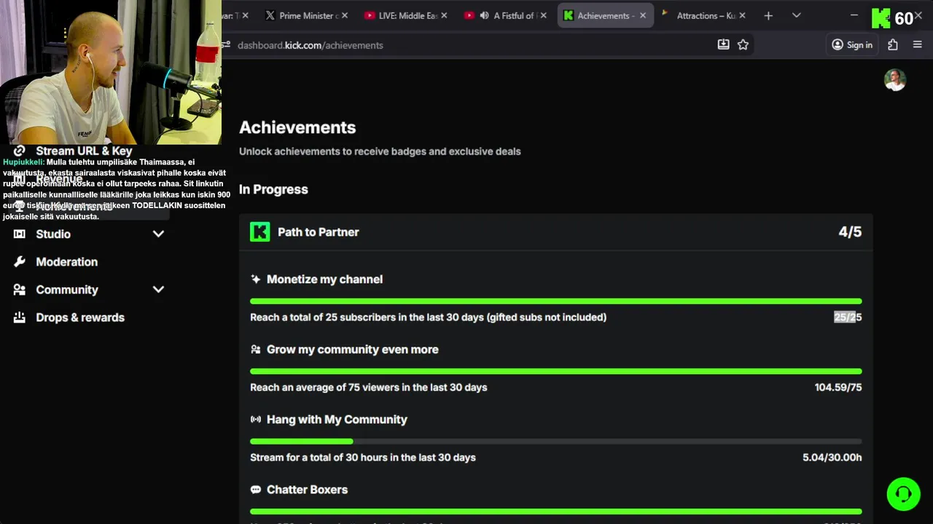The image size is (933, 524).
Task: Click the Path to Partner Kick logo
Action: click(x=259, y=232)
